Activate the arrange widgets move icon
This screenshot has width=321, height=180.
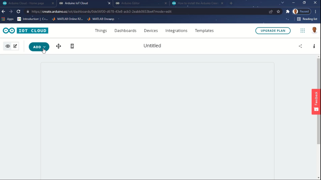pyautogui.click(x=58, y=46)
